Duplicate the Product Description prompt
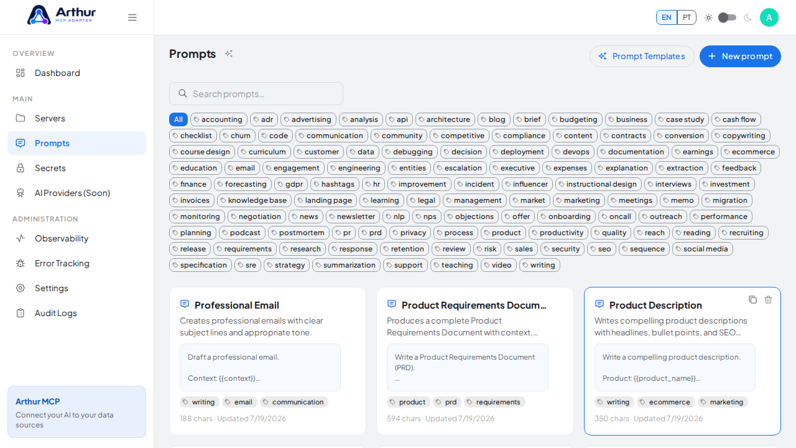 pos(752,299)
